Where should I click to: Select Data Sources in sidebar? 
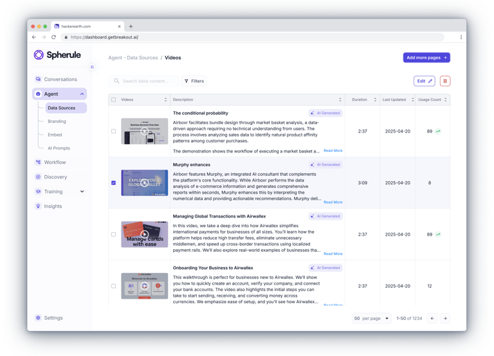[66, 108]
